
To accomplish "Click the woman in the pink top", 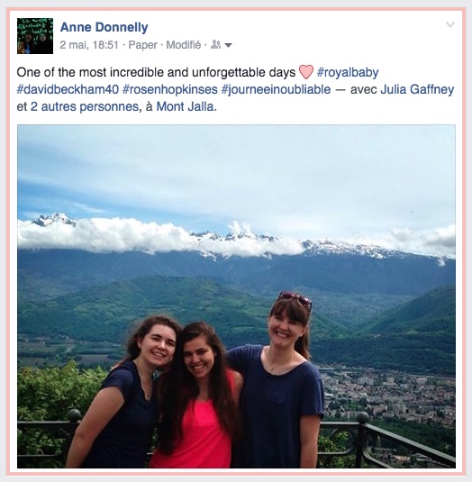I will [x=198, y=395].
